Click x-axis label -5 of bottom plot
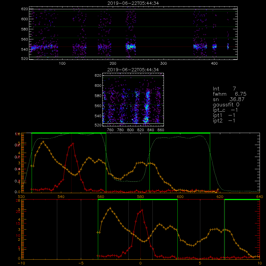This screenshot has height=266, width=266. tap(81, 263)
